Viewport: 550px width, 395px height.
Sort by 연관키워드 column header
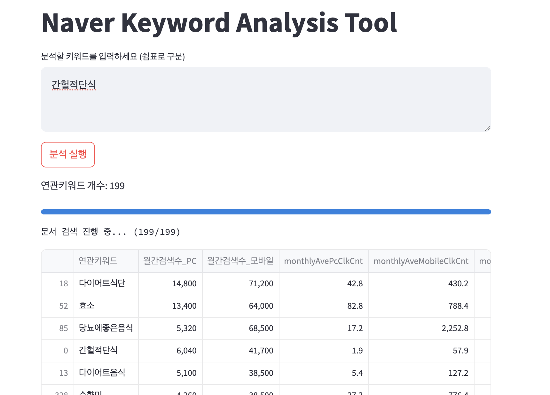click(x=106, y=261)
